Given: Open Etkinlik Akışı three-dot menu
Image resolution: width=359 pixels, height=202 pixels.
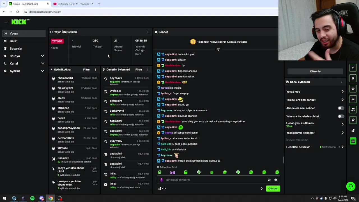Looking at the screenshot, I should pos(95,70).
